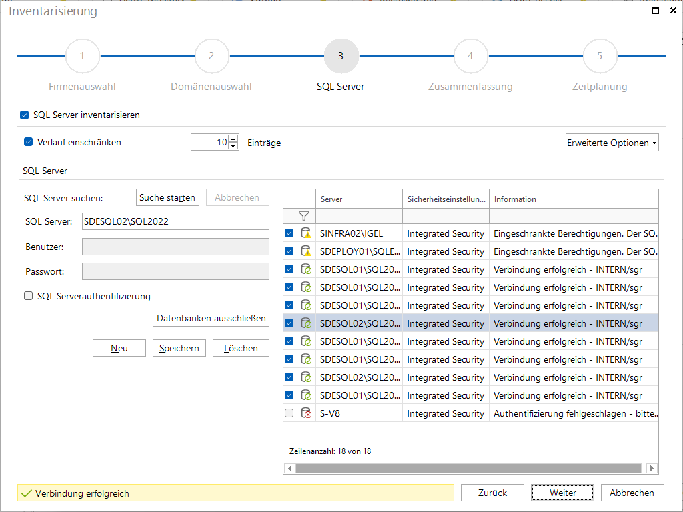Viewport: 683px width, 512px height.
Task: Click Zeilenanzahl: 18 von 18 text
Action: pyautogui.click(x=330, y=451)
